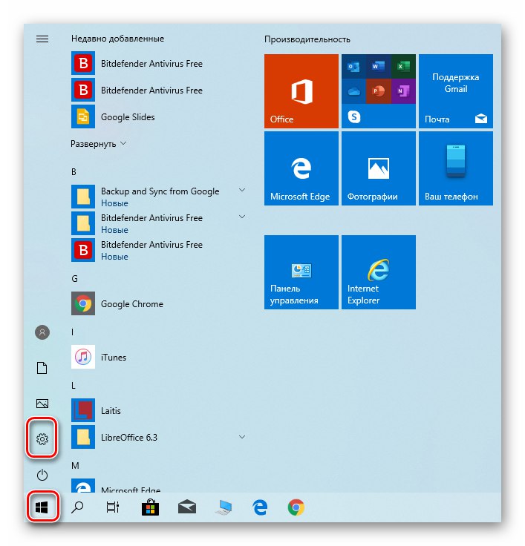Open the Microsoft Edge tile
Viewport: 525px width, 546px height.
(301, 168)
